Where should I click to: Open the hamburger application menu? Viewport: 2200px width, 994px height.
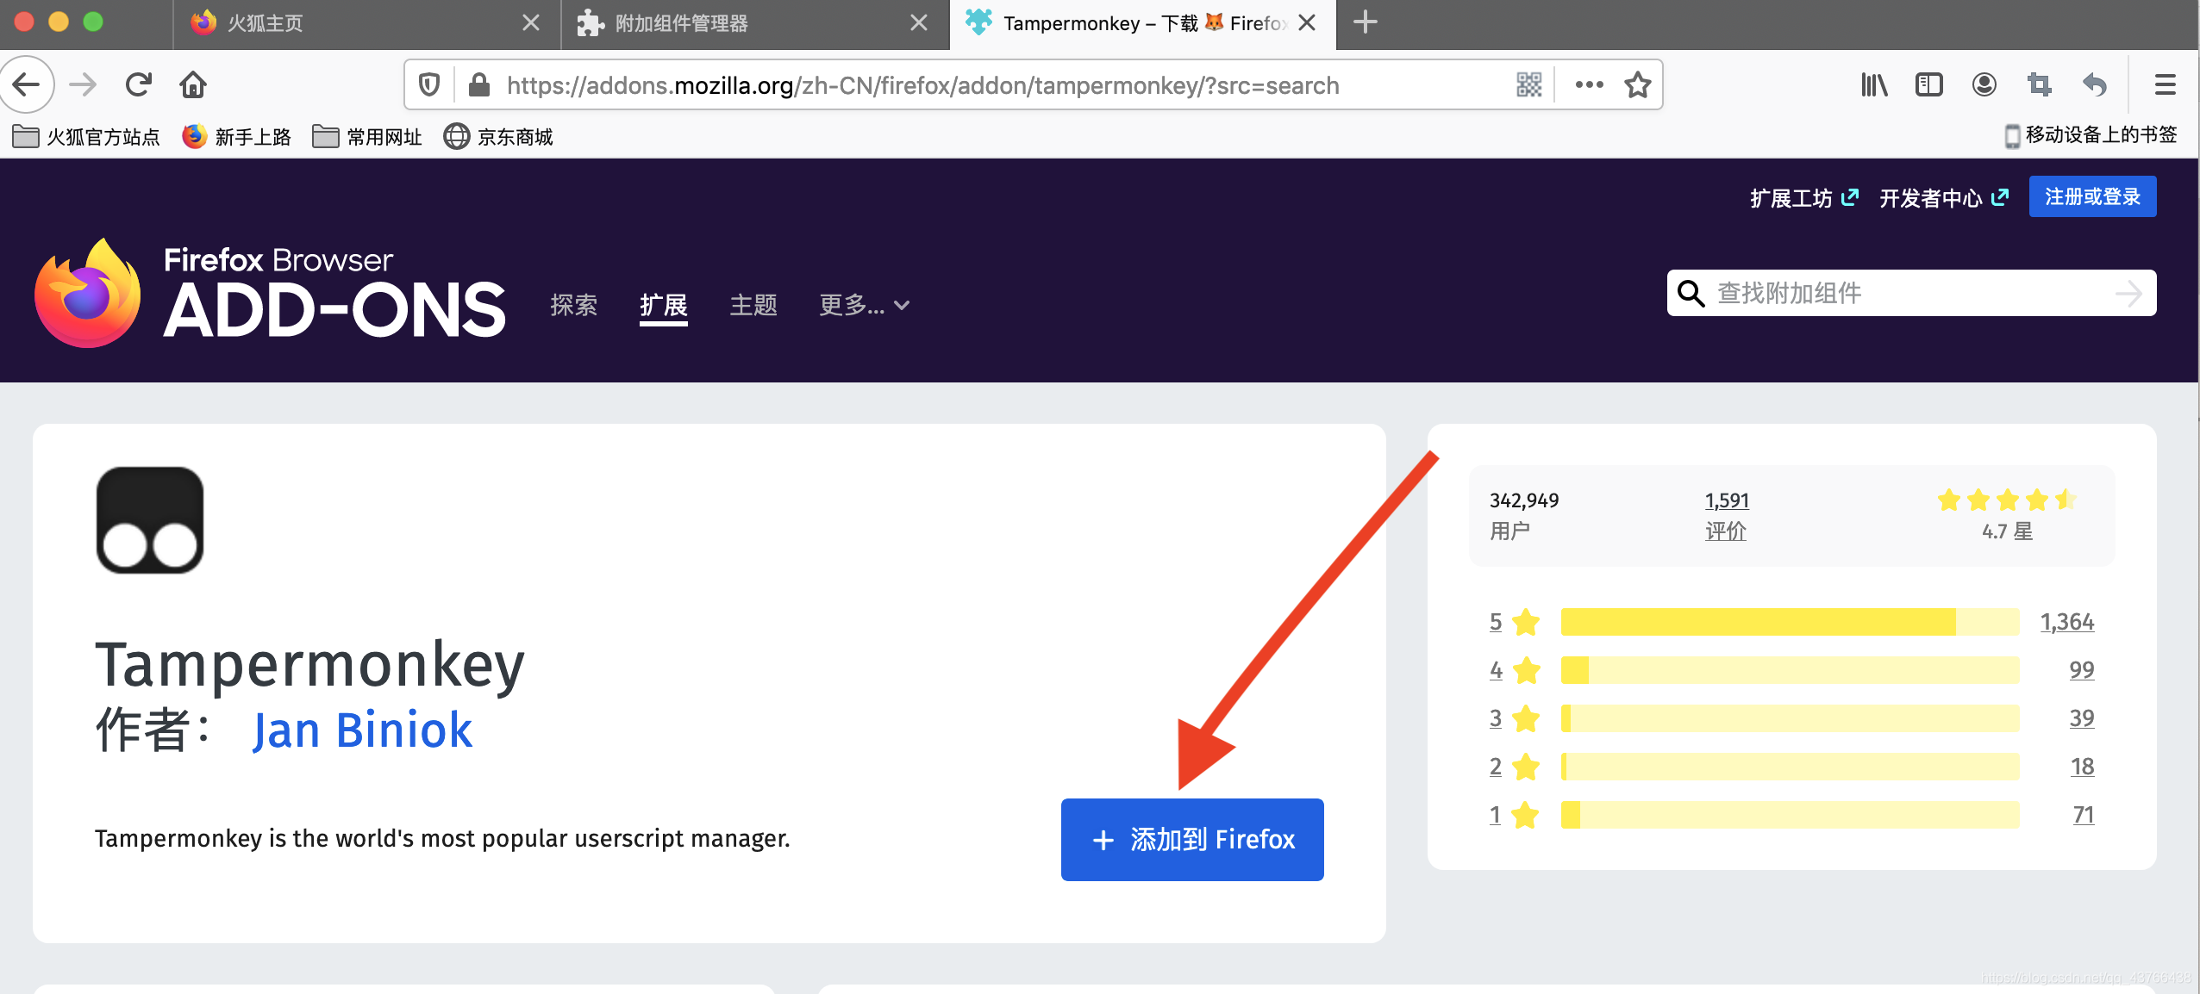point(2165,84)
